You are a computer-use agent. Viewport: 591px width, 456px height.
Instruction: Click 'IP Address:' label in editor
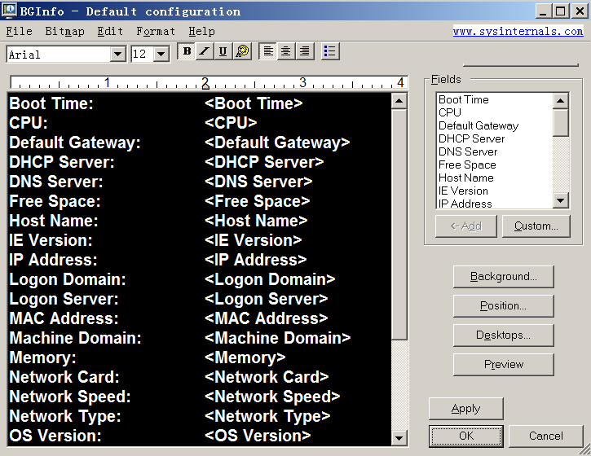point(53,260)
